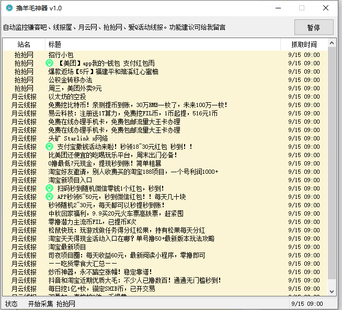Screen dimensions: 342x310
Task: Select the 招行小包 entry
Action: point(61,55)
